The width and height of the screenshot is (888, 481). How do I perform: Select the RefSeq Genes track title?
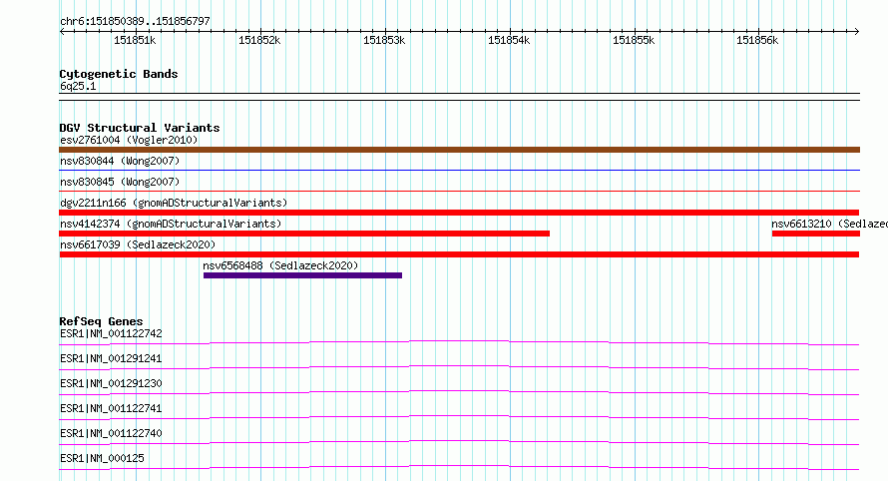[102, 321]
